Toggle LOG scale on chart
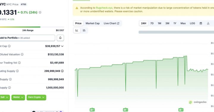Image resolution: width=214 pixels, height=112 pixels. 192,23
